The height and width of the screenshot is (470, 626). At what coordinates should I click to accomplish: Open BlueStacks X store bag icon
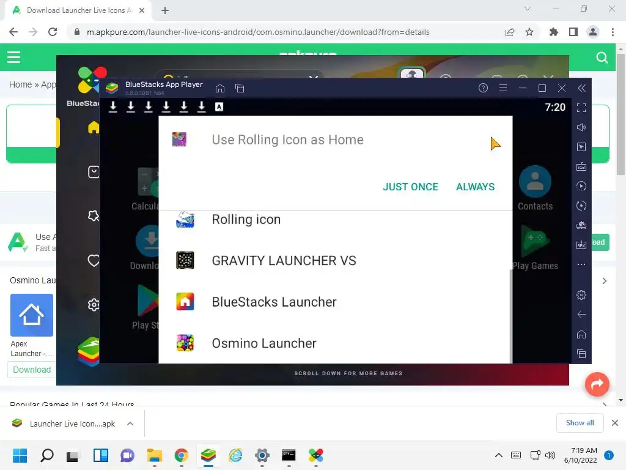[94, 172]
